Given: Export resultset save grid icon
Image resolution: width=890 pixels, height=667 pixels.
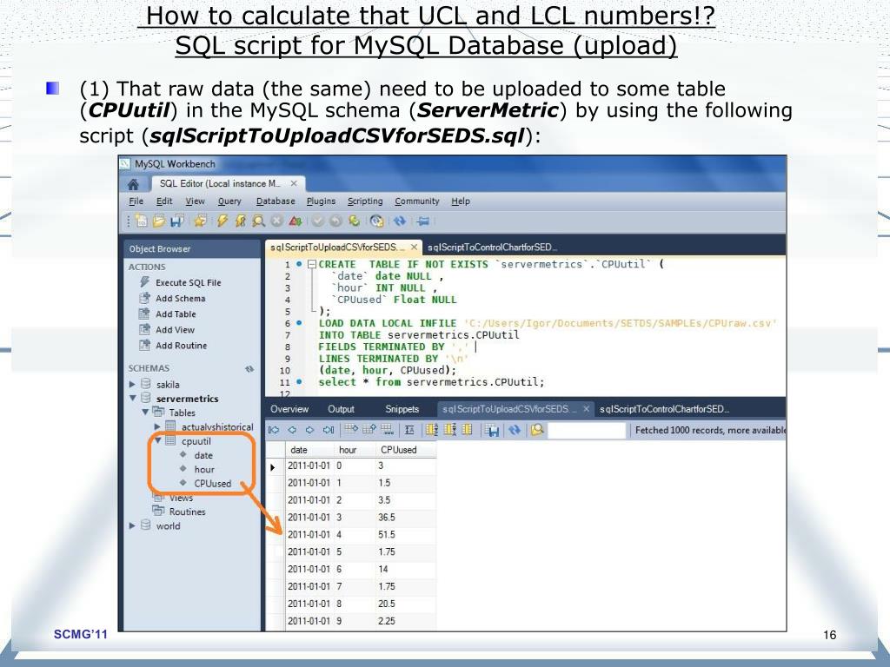Looking at the screenshot, I should point(492,431).
